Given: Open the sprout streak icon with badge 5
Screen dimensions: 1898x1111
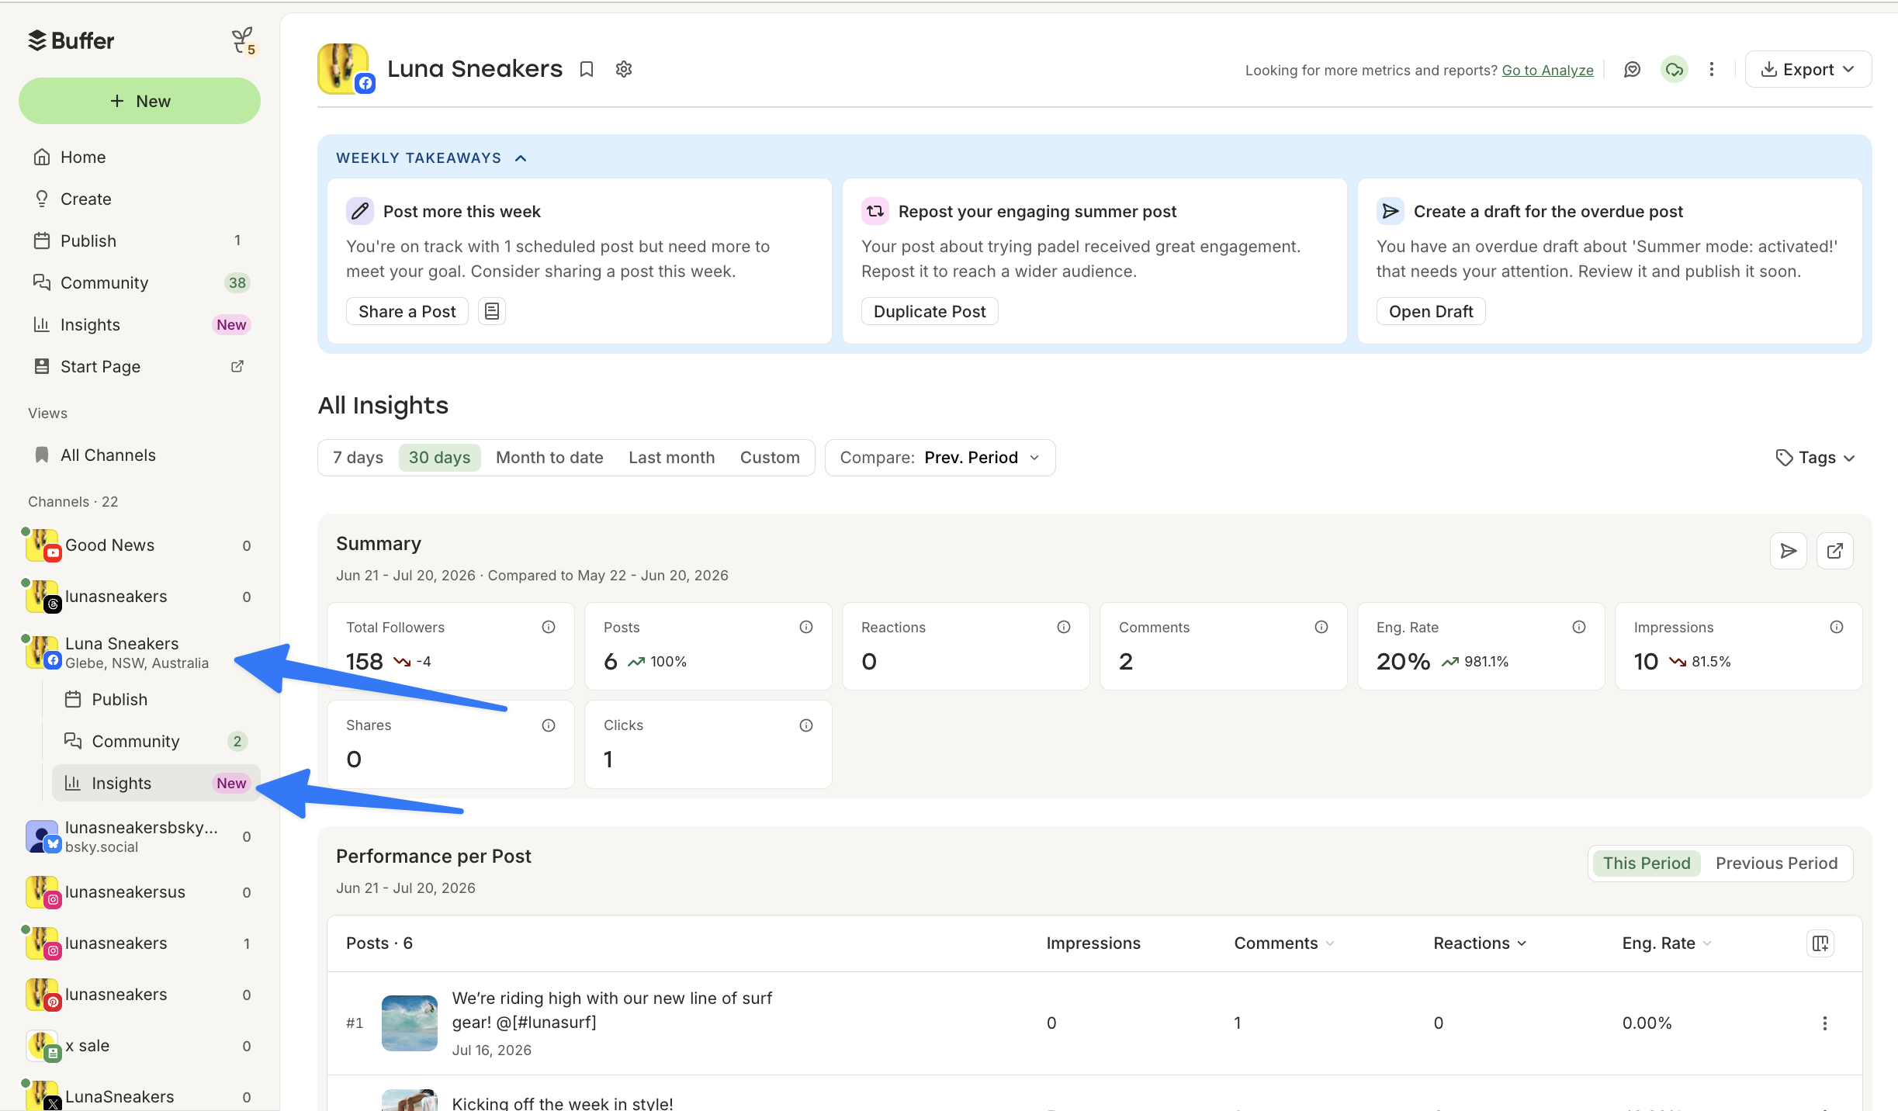Looking at the screenshot, I should 244,41.
